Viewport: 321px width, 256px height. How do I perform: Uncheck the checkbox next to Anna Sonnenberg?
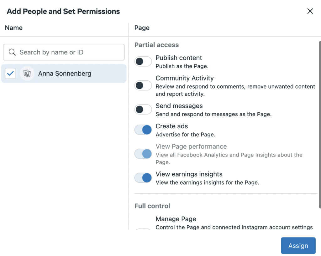(x=10, y=73)
